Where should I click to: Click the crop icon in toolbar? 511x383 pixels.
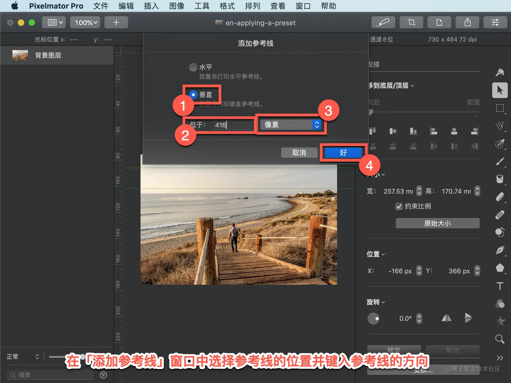[x=411, y=22]
